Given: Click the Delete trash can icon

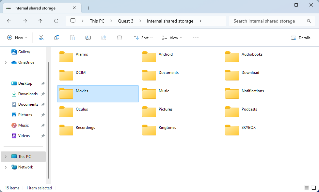Looking at the screenshot, I should pos(120,38).
